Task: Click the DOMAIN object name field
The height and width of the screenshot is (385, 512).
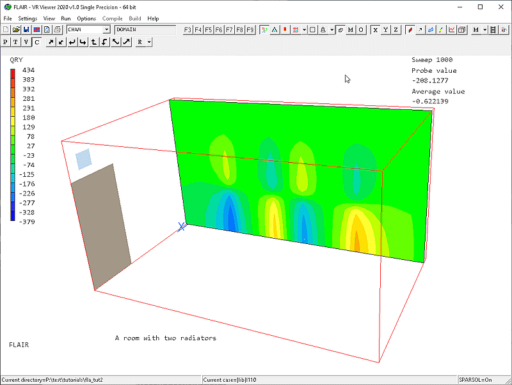Action: tap(145, 30)
